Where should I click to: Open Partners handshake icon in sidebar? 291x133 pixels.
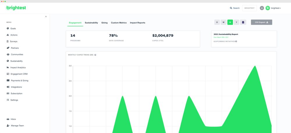8,48
